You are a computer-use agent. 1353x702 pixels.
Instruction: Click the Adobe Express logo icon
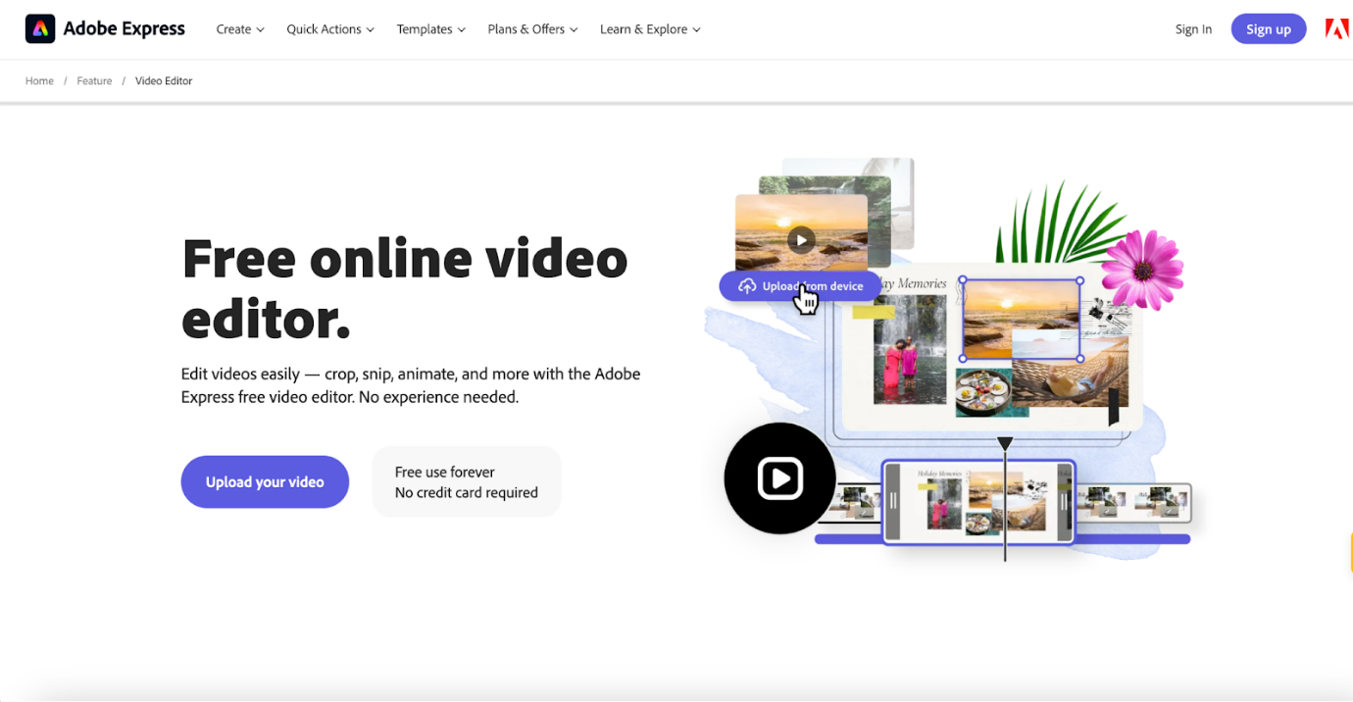[x=40, y=29]
